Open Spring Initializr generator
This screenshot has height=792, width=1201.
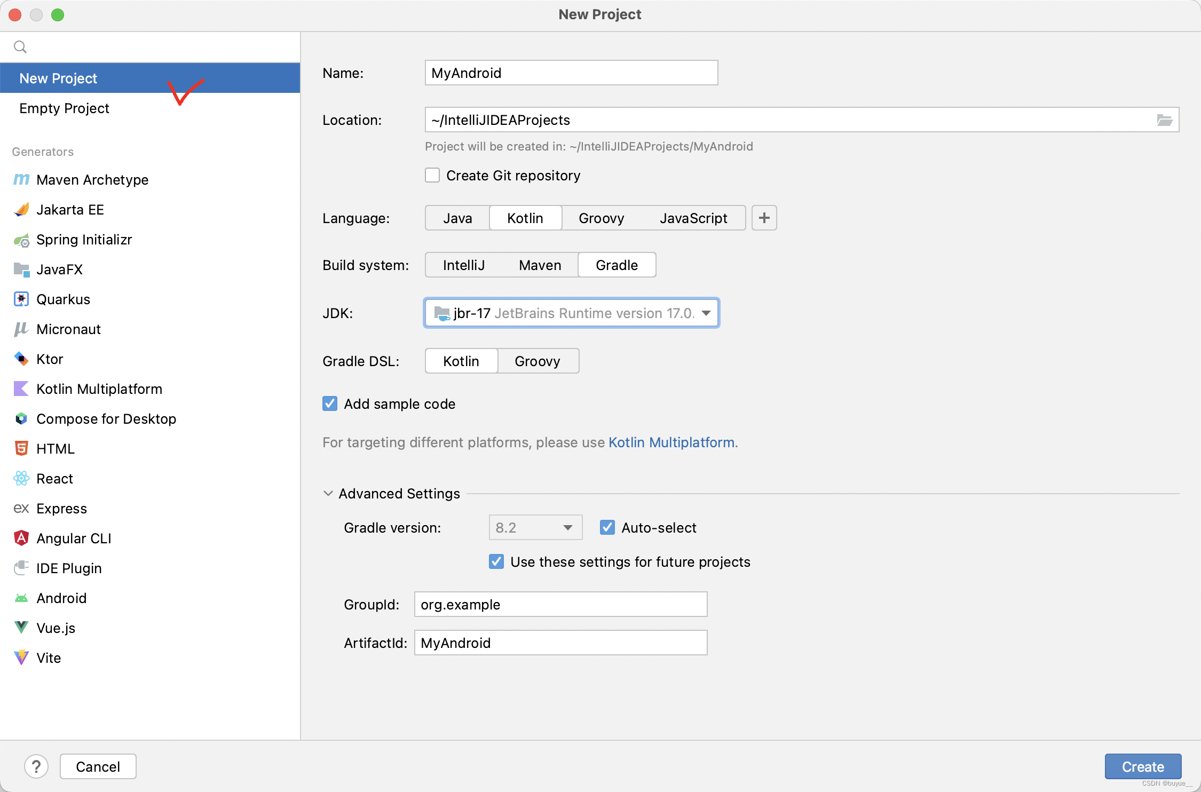click(x=150, y=240)
